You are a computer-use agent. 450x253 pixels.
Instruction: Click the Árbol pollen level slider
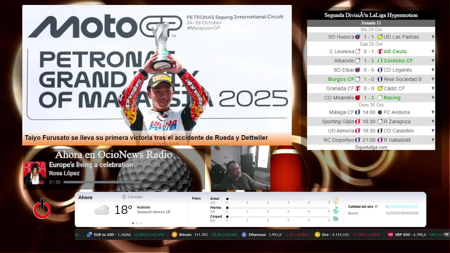pos(278,199)
